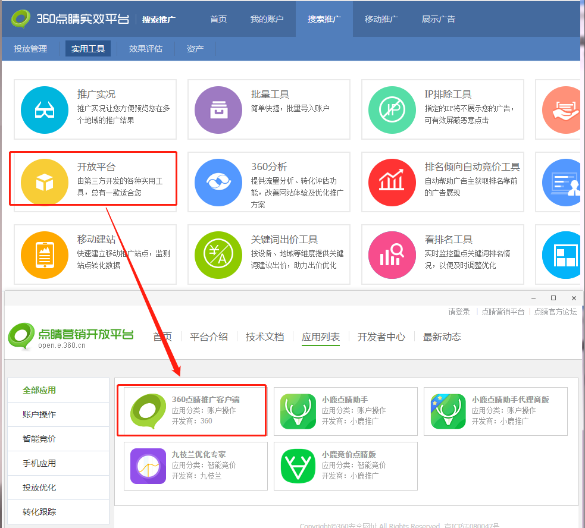Image resolution: width=585 pixels, height=528 pixels.
Task: Open the orange 移动建站 phone icon
Action: tap(45, 255)
